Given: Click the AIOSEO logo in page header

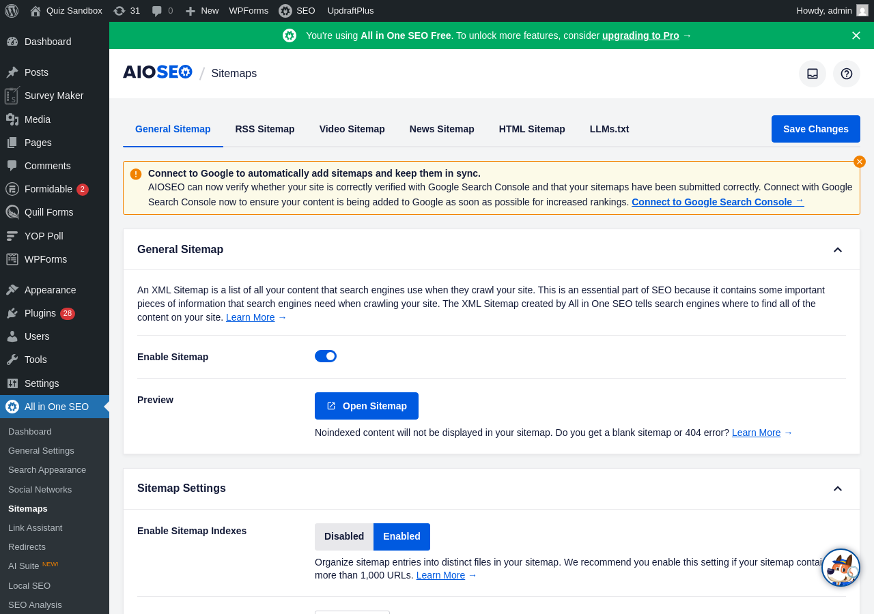Looking at the screenshot, I should point(158,72).
